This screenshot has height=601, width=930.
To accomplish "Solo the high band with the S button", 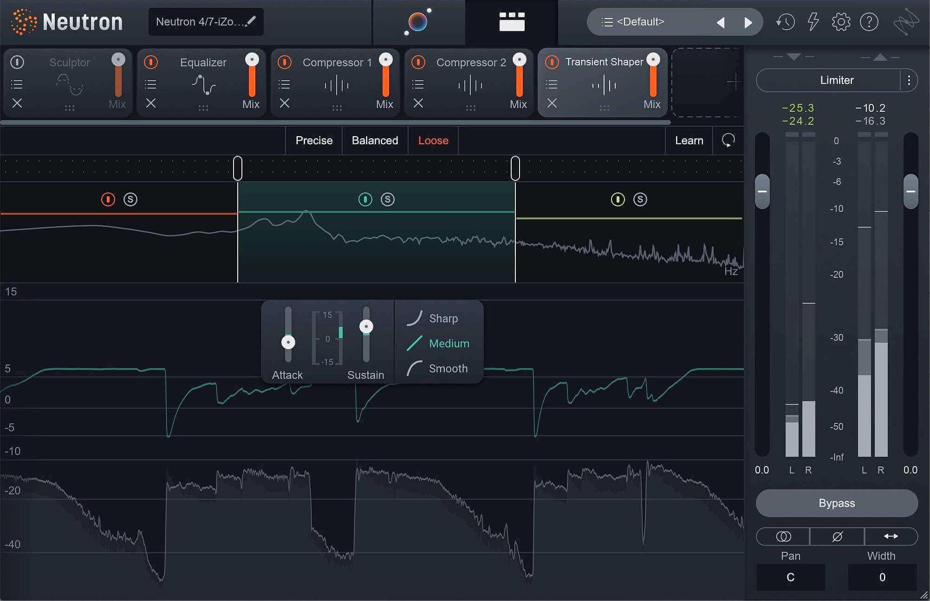I will [x=640, y=199].
